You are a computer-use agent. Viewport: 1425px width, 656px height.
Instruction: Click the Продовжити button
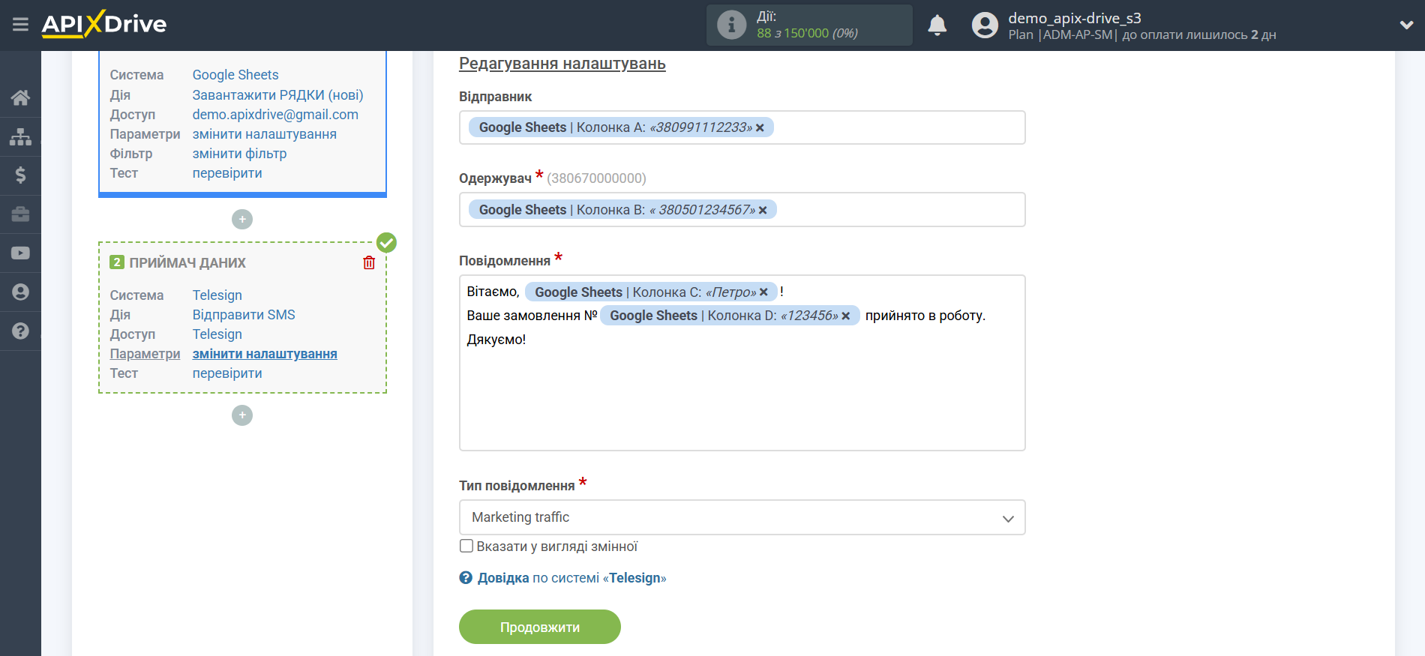pos(540,627)
